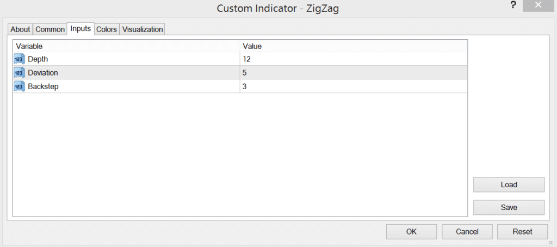Select the Deviation value field showing 5
Image resolution: width=557 pixels, height=247 pixels.
click(x=354, y=72)
